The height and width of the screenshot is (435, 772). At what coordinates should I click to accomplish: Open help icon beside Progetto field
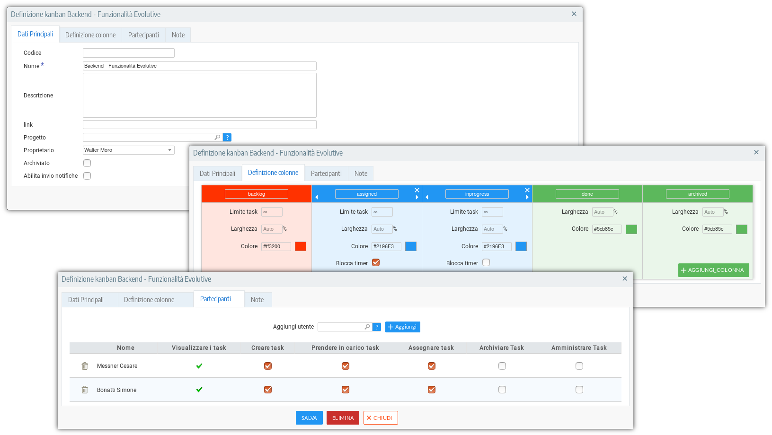[x=227, y=138]
